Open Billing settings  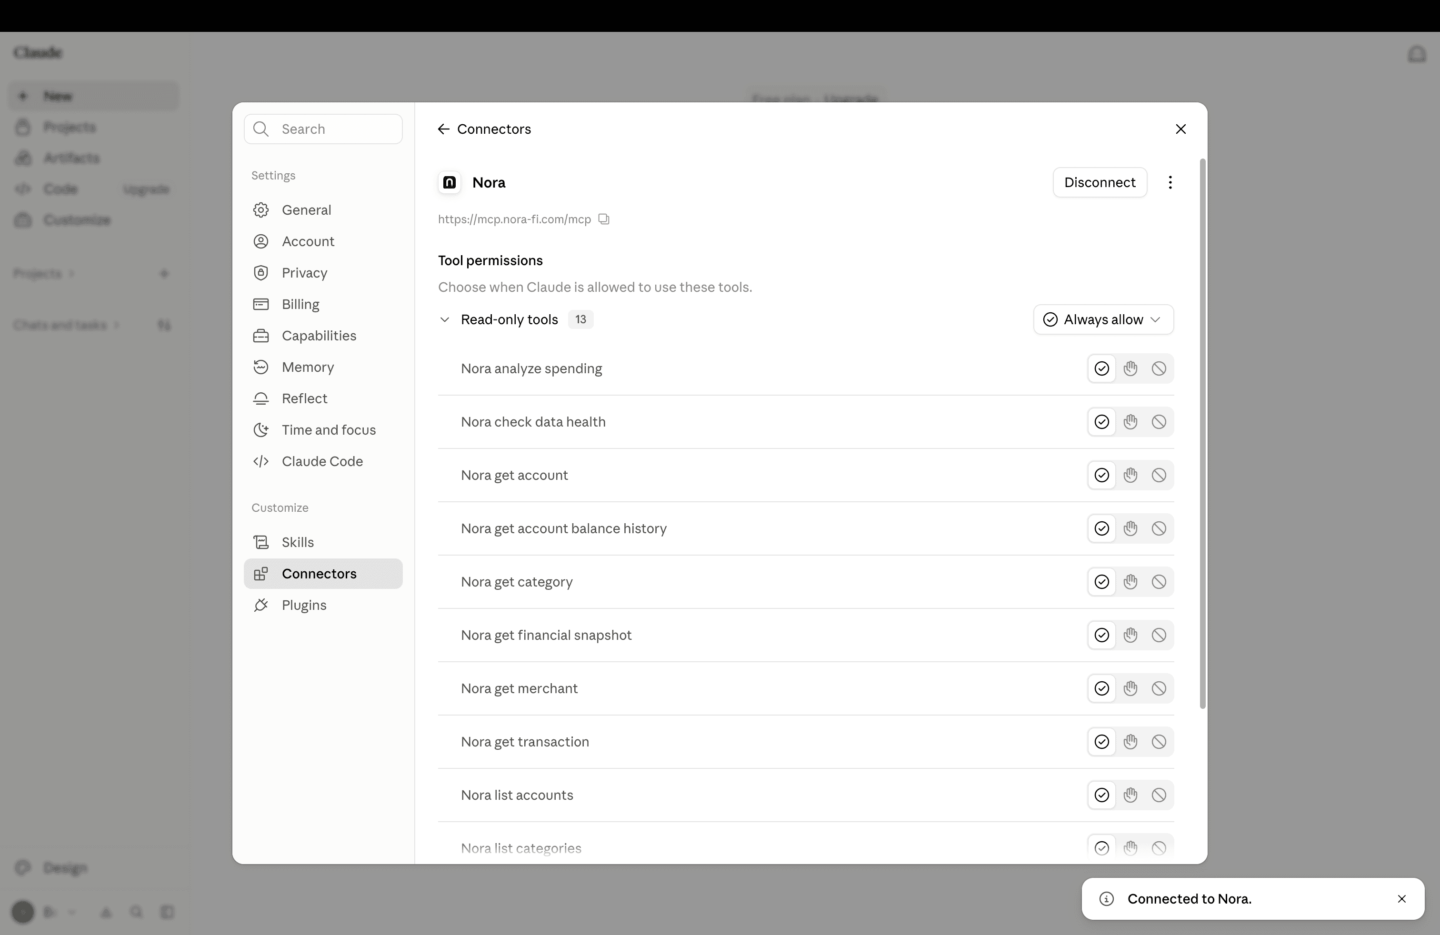323,304
